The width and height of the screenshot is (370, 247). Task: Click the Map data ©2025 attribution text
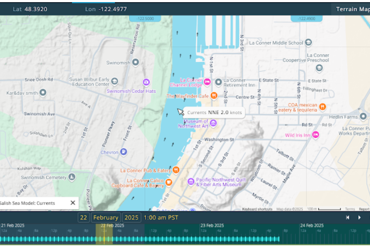[289, 209]
